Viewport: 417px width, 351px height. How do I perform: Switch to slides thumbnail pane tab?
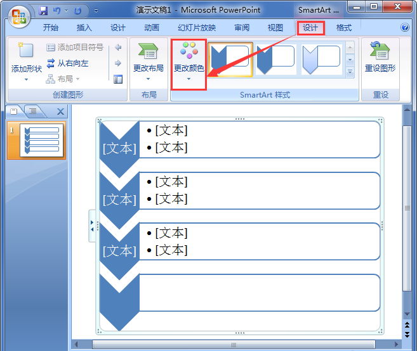(x=14, y=112)
